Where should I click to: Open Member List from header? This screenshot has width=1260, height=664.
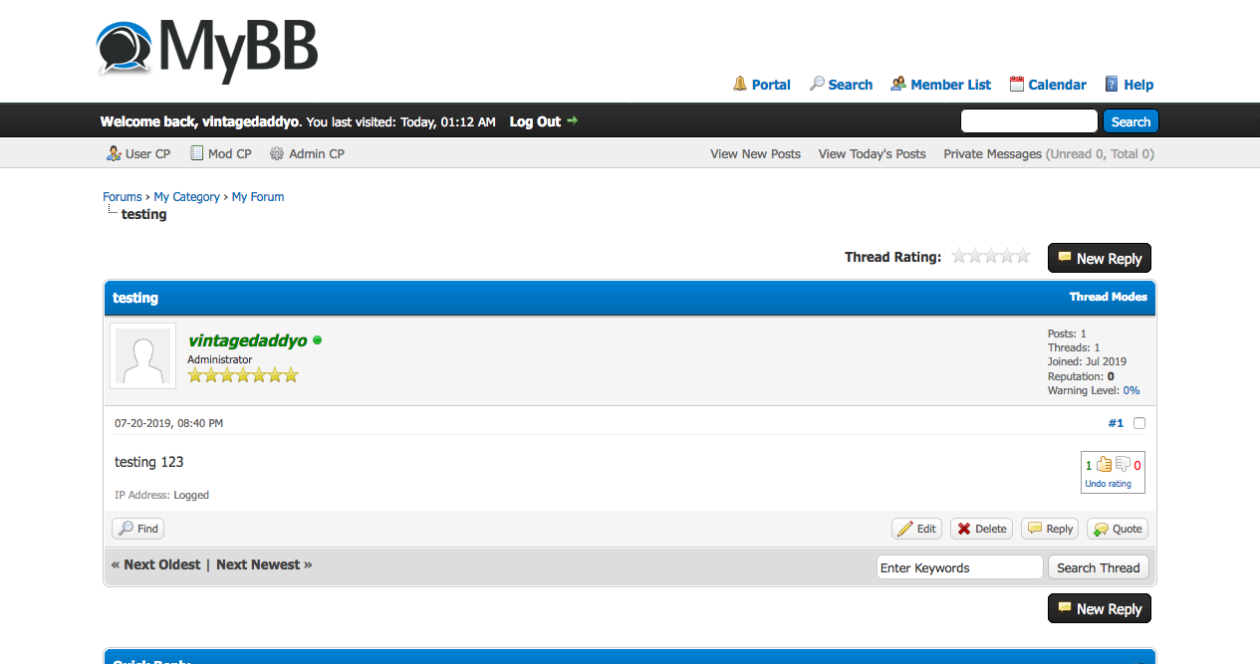click(x=940, y=85)
